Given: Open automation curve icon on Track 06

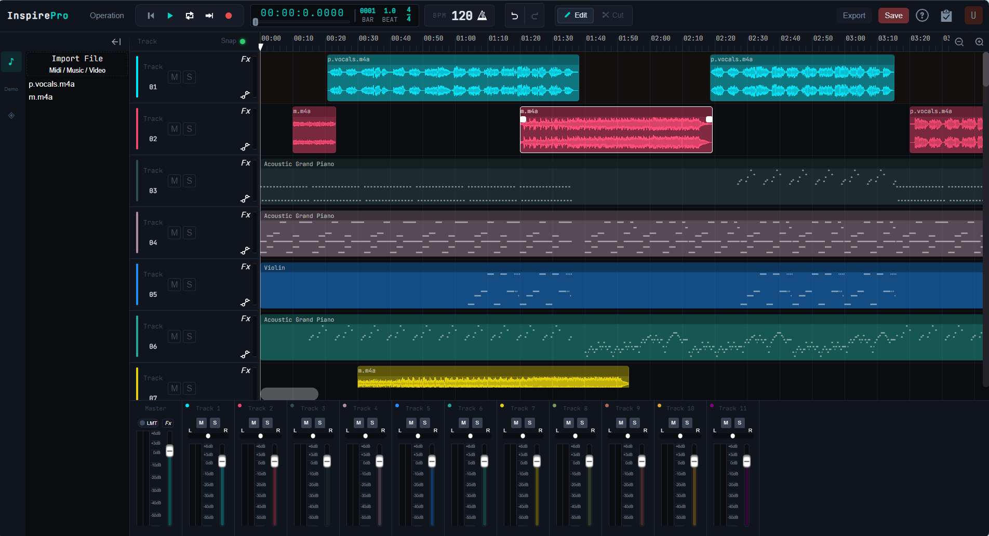Looking at the screenshot, I should point(245,354).
